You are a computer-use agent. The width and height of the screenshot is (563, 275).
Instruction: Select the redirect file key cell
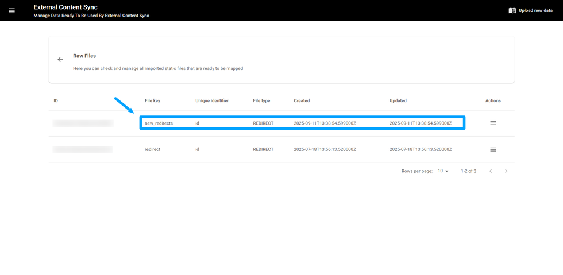pyautogui.click(x=153, y=149)
